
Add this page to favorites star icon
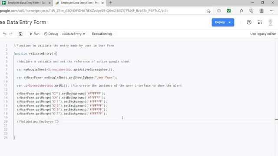(208, 11)
